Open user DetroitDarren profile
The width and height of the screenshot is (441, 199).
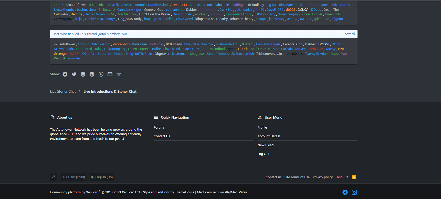coord(95,14)
